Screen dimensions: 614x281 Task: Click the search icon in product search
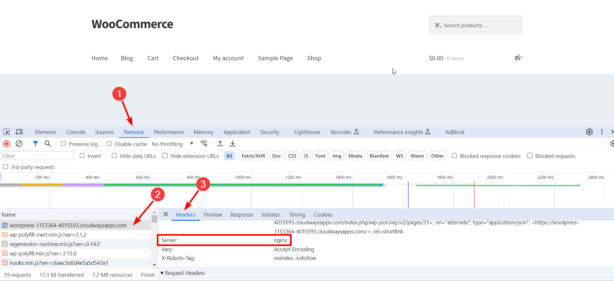pos(438,25)
